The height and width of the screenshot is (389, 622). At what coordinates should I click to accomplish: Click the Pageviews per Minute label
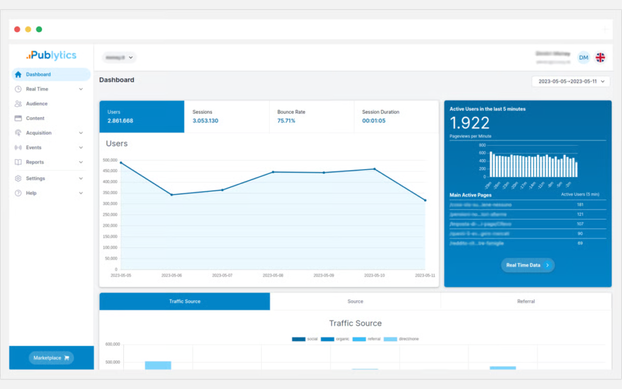pos(471,136)
